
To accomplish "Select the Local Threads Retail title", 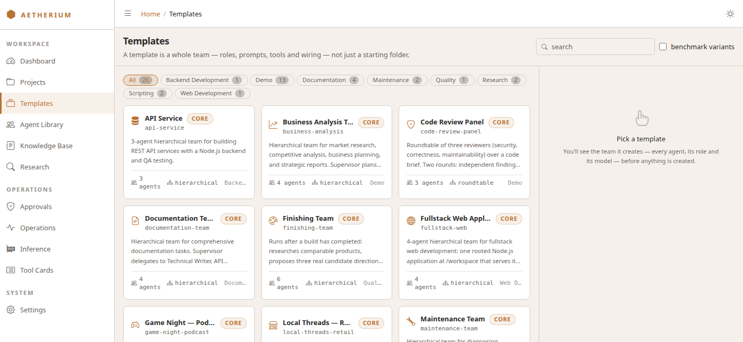I will (317, 322).
